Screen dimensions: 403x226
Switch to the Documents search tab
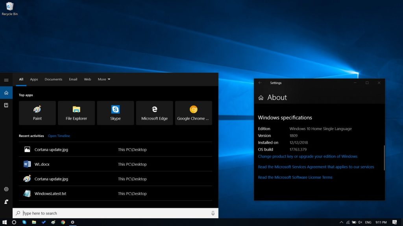pos(53,79)
